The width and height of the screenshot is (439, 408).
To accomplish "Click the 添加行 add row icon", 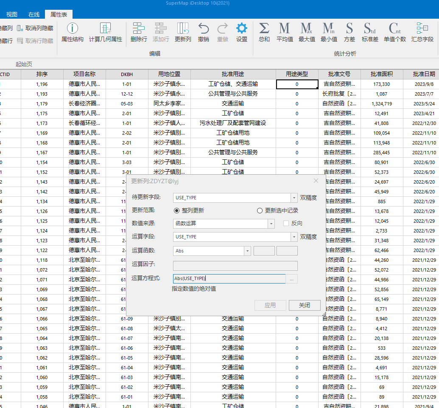I will pyautogui.click(x=161, y=32).
